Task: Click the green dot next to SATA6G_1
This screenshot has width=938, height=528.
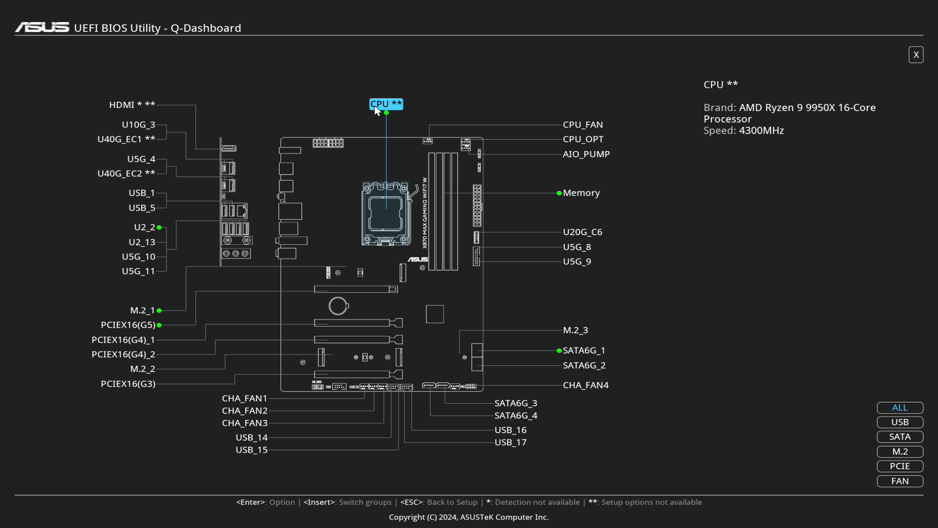Action: point(559,351)
